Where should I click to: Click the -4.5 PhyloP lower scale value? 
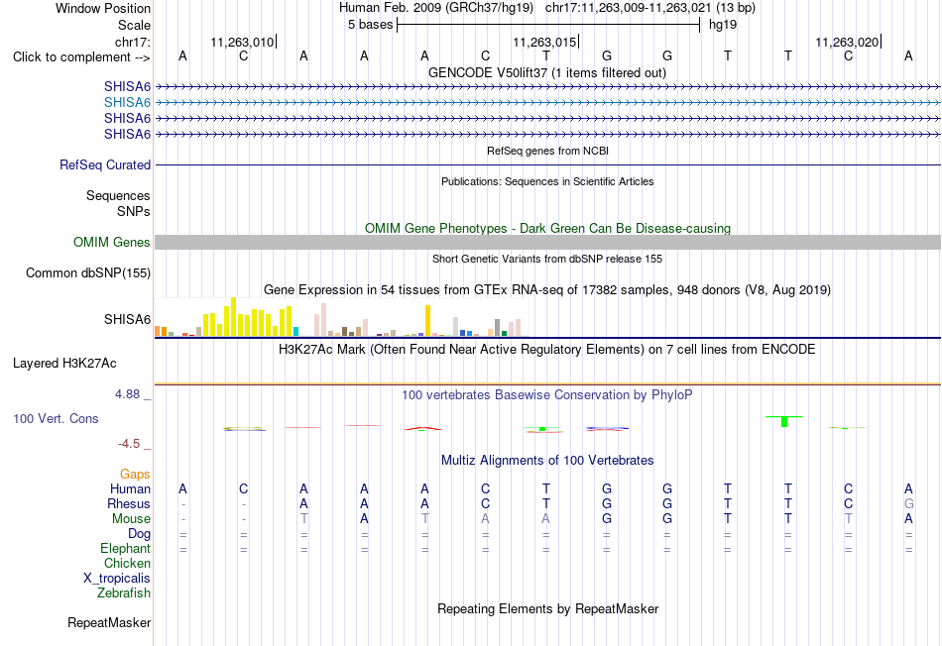[x=129, y=444]
